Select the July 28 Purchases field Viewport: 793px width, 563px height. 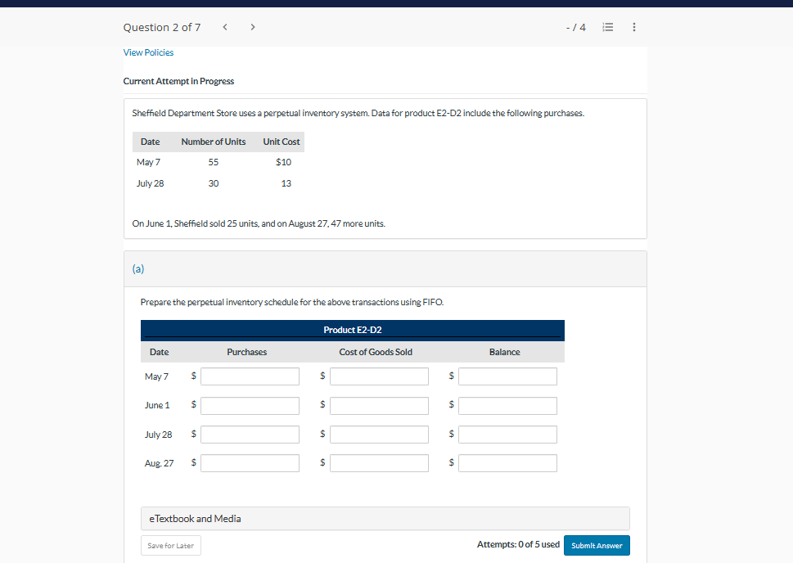[250, 434]
